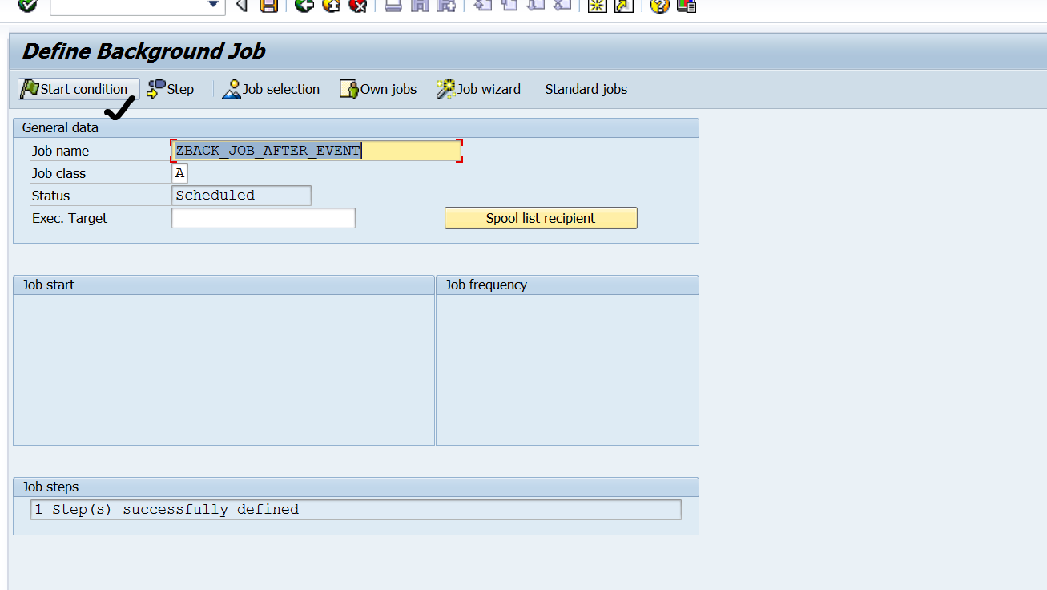Open the Step button
This screenshot has height=590, width=1047.
pos(171,89)
